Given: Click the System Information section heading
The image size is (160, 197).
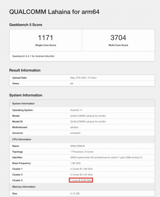Looking at the screenshot, I should point(26,95).
